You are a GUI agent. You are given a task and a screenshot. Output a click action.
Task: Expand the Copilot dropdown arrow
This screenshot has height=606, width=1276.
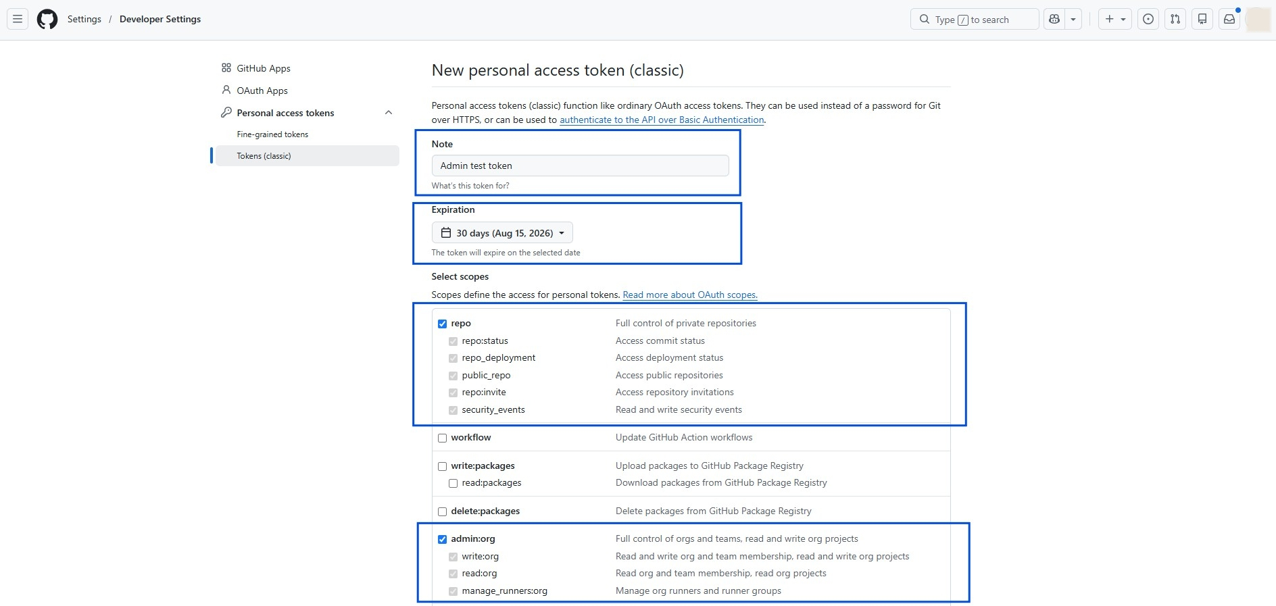pos(1073,19)
